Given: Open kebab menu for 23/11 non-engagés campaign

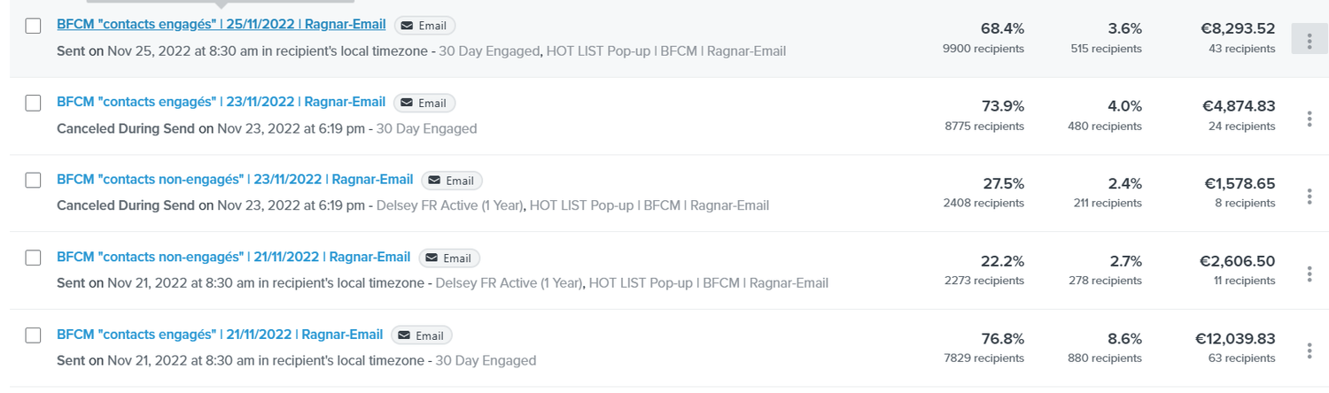Looking at the screenshot, I should 1309,196.
